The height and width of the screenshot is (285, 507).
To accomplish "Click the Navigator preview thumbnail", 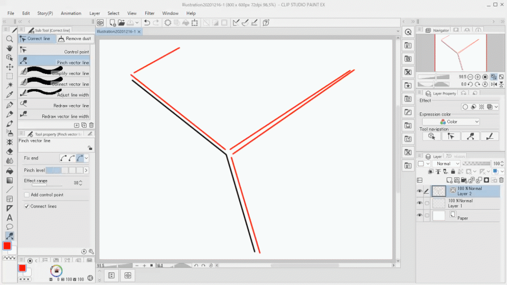I will coord(461,53).
